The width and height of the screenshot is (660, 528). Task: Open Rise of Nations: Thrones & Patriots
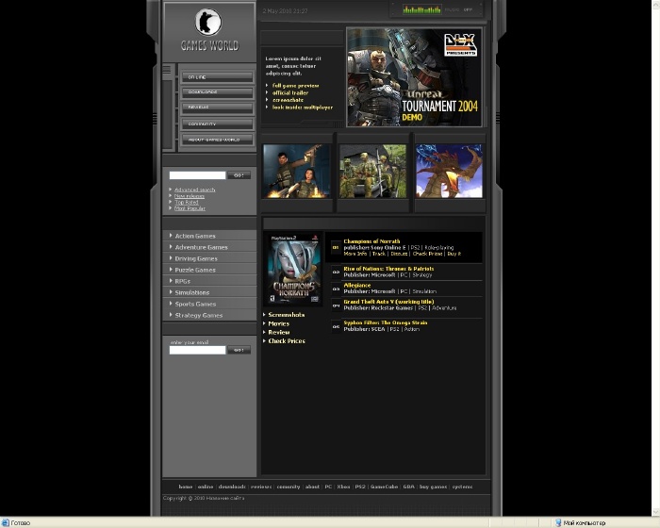point(388,269)
